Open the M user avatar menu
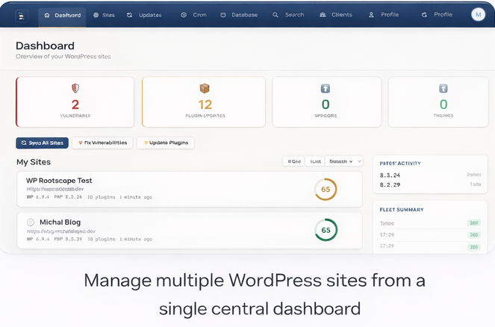 pyautogui.click(x=479, y=14)
